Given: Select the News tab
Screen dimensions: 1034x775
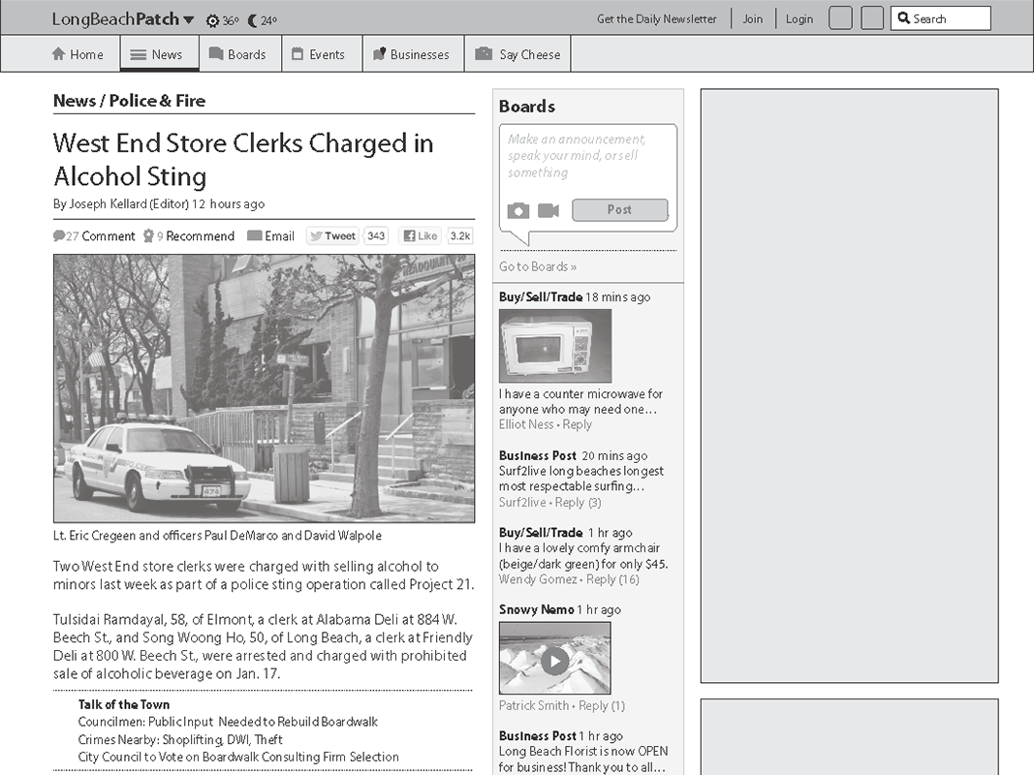Looking at the screenshot, I should [159, 54].
